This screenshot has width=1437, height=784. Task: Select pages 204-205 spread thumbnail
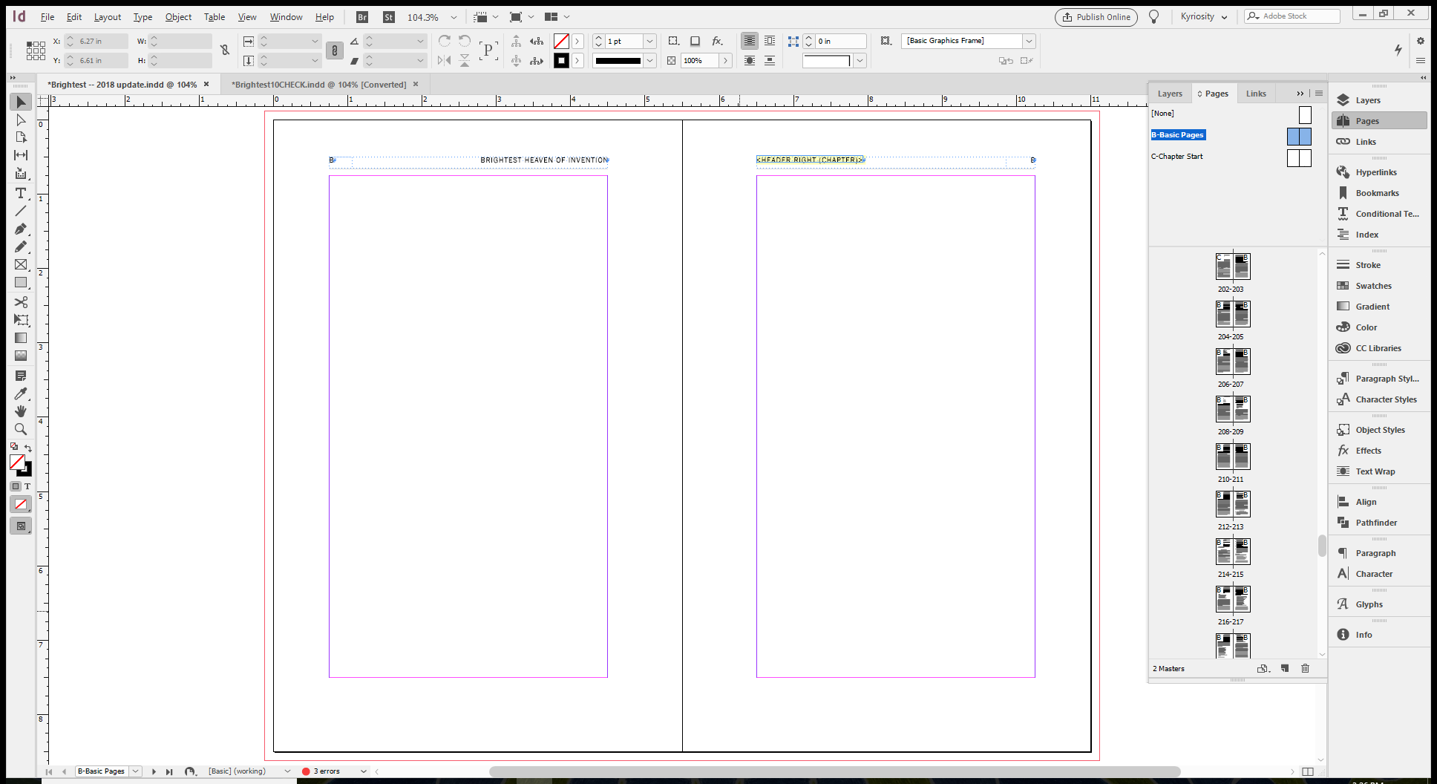[1233, 314]
